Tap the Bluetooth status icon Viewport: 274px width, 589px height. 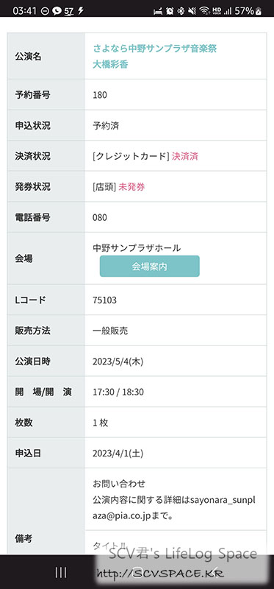181,11
